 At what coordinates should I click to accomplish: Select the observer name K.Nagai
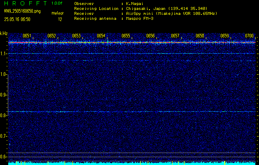pos(134,3)
